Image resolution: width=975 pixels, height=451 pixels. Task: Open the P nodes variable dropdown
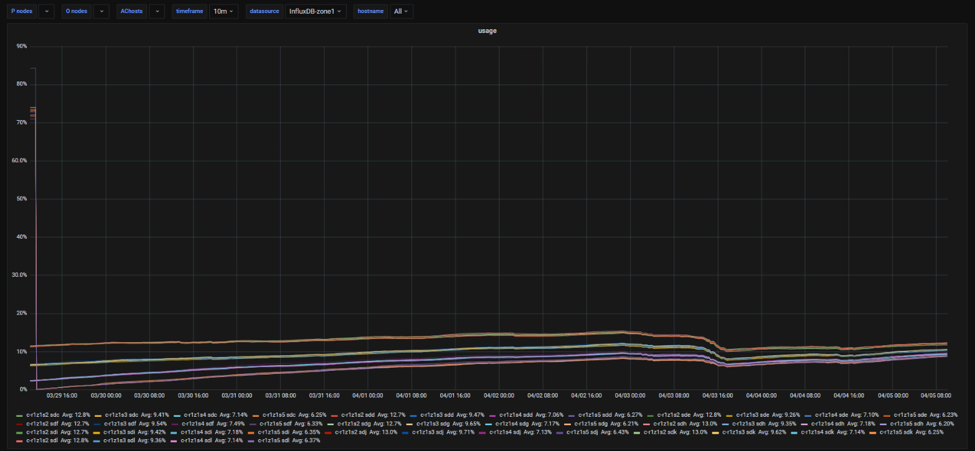coord(46,11)
